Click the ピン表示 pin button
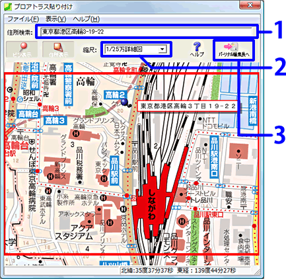 tap(22, 50)
